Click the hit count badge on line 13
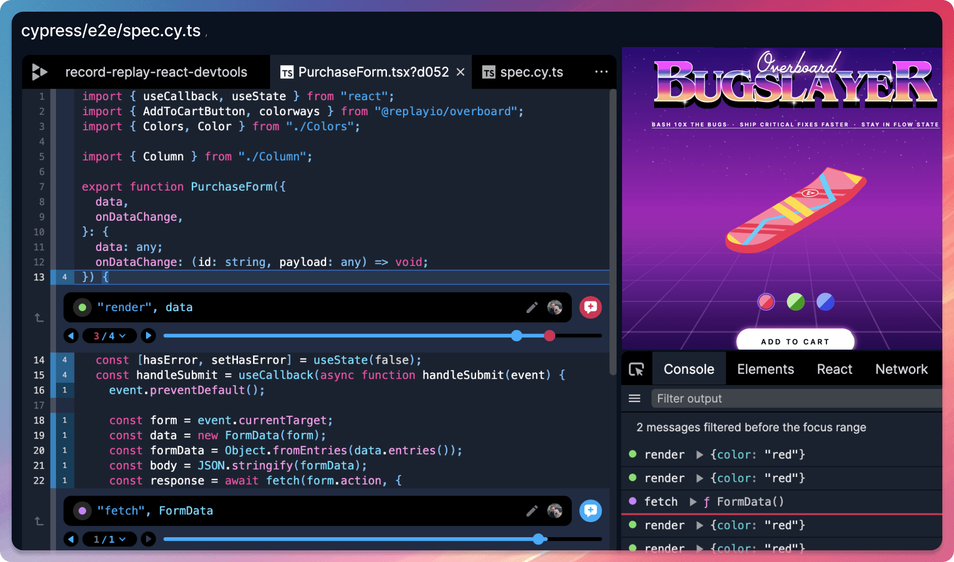The height and width of the screenshot is (562, 954). coord(64,277)
